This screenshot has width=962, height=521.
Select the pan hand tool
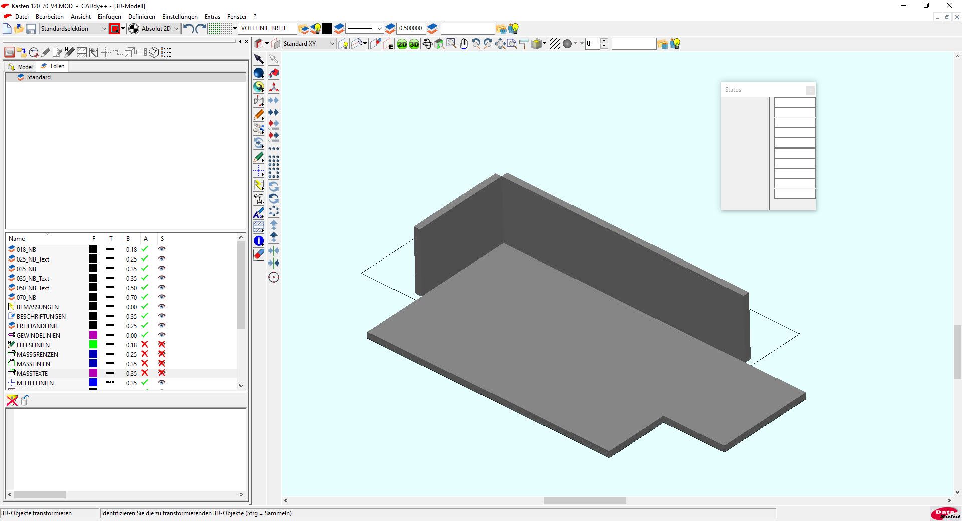point(464,44)
